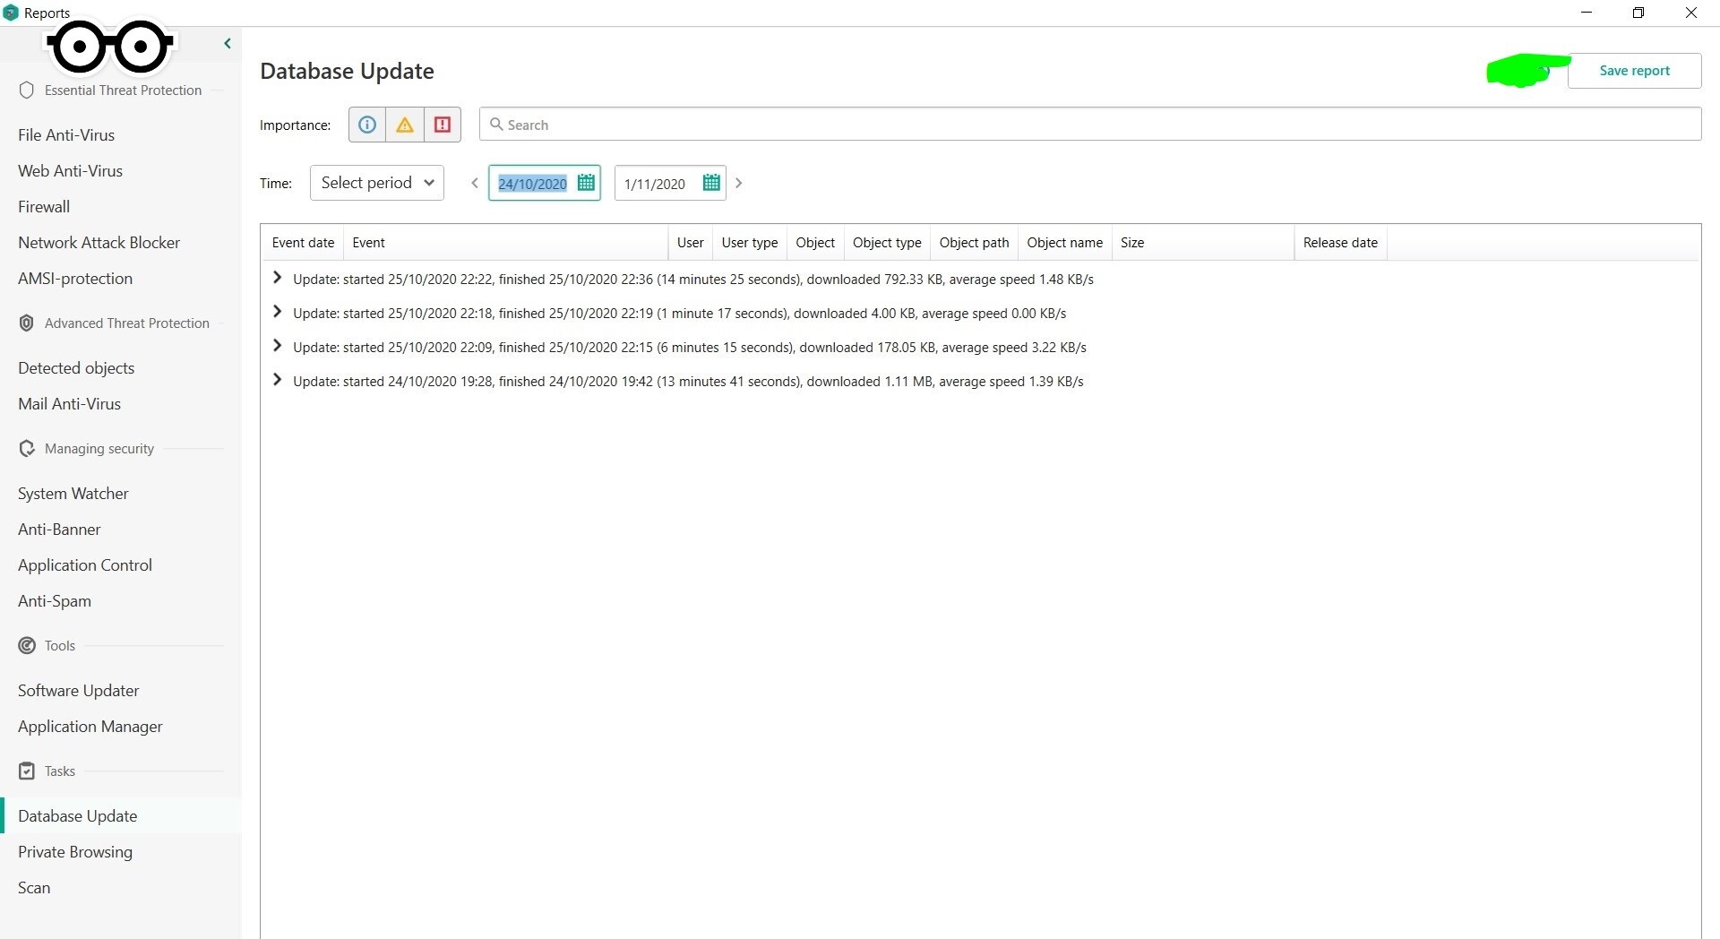This screenshot has height=939, width=1720.
Task: Minimize the Reports window
Action: click(x=1587, y=13)
